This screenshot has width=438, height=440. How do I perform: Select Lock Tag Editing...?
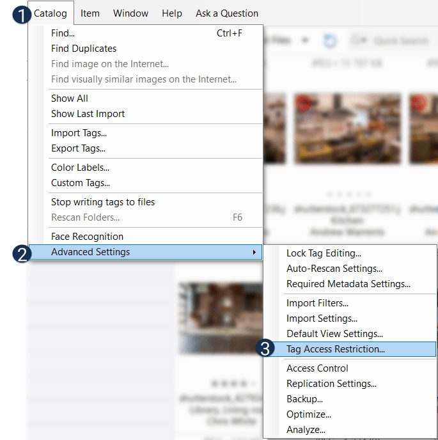click(324, 253)
